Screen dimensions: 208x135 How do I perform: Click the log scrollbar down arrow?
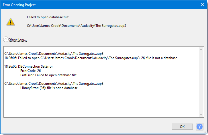[201, 114]
